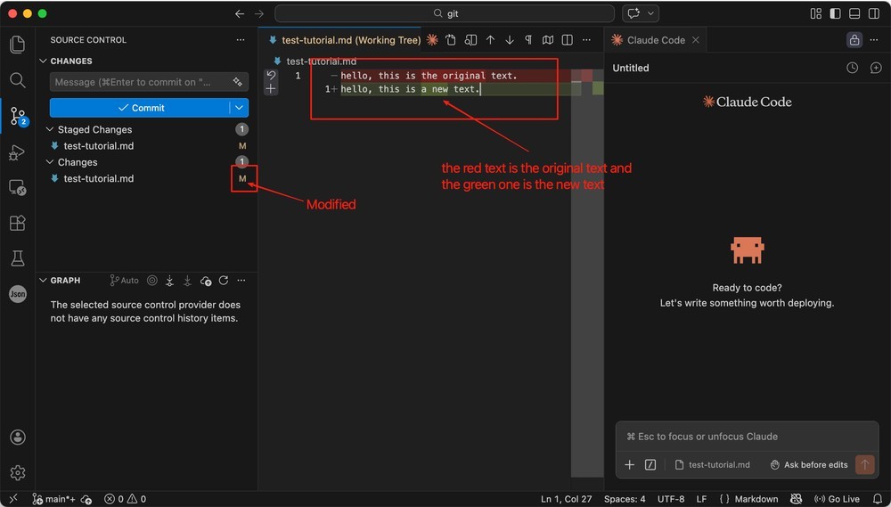
Task: Toggle inline view split icon in diff
Action: pyautogui.click(x=567, y=40)
